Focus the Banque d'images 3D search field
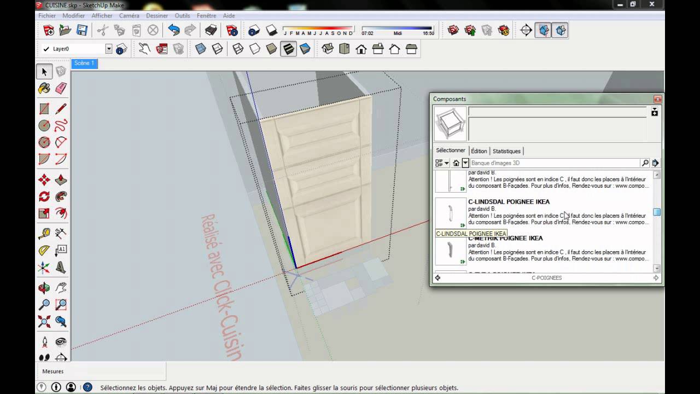Viewport: 700px width, 394px height. (555, 163)
